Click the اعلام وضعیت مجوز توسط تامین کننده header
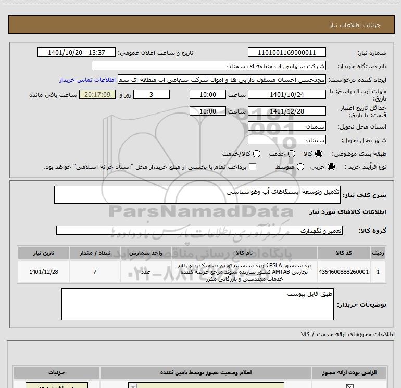 (x=206, y=372)
